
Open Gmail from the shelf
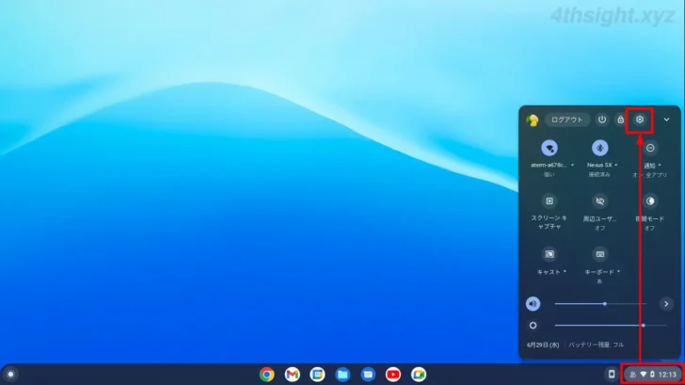(293, 375)
